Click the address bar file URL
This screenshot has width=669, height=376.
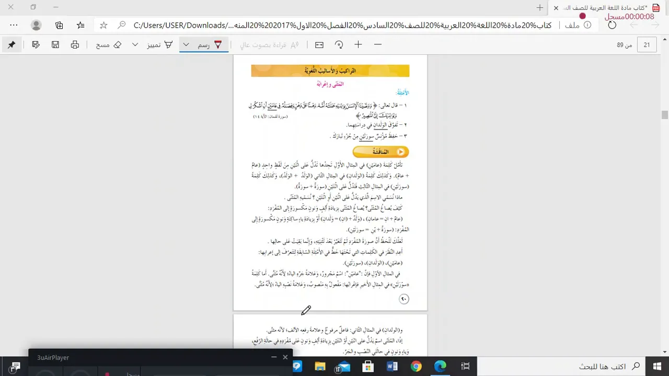(342, 25)
